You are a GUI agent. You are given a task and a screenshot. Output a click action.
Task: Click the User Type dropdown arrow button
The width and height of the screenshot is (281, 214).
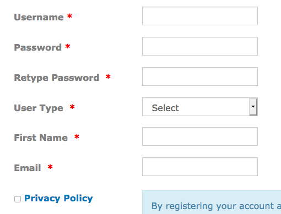coord(253,107)
